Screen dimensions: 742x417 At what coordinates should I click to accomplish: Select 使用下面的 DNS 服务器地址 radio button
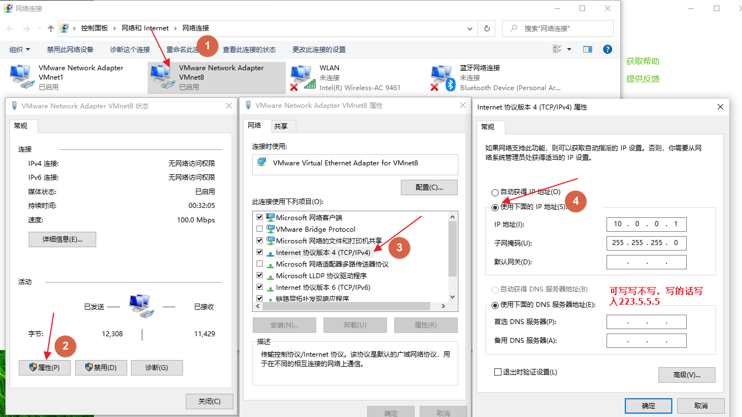click(x=495, y=305)
